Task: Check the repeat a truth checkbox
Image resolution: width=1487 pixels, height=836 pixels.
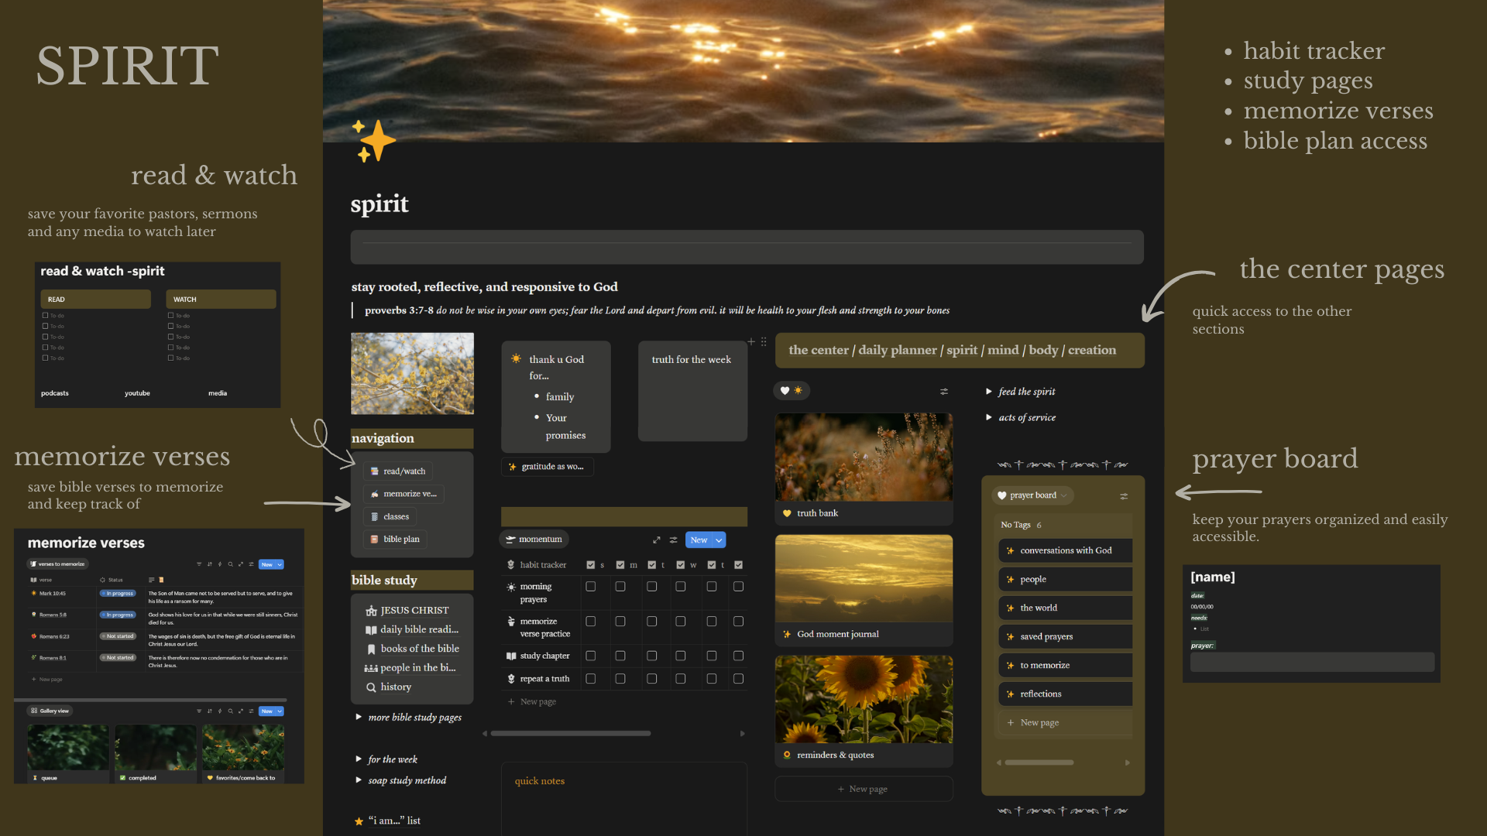Action: click(x=591, y=678)
